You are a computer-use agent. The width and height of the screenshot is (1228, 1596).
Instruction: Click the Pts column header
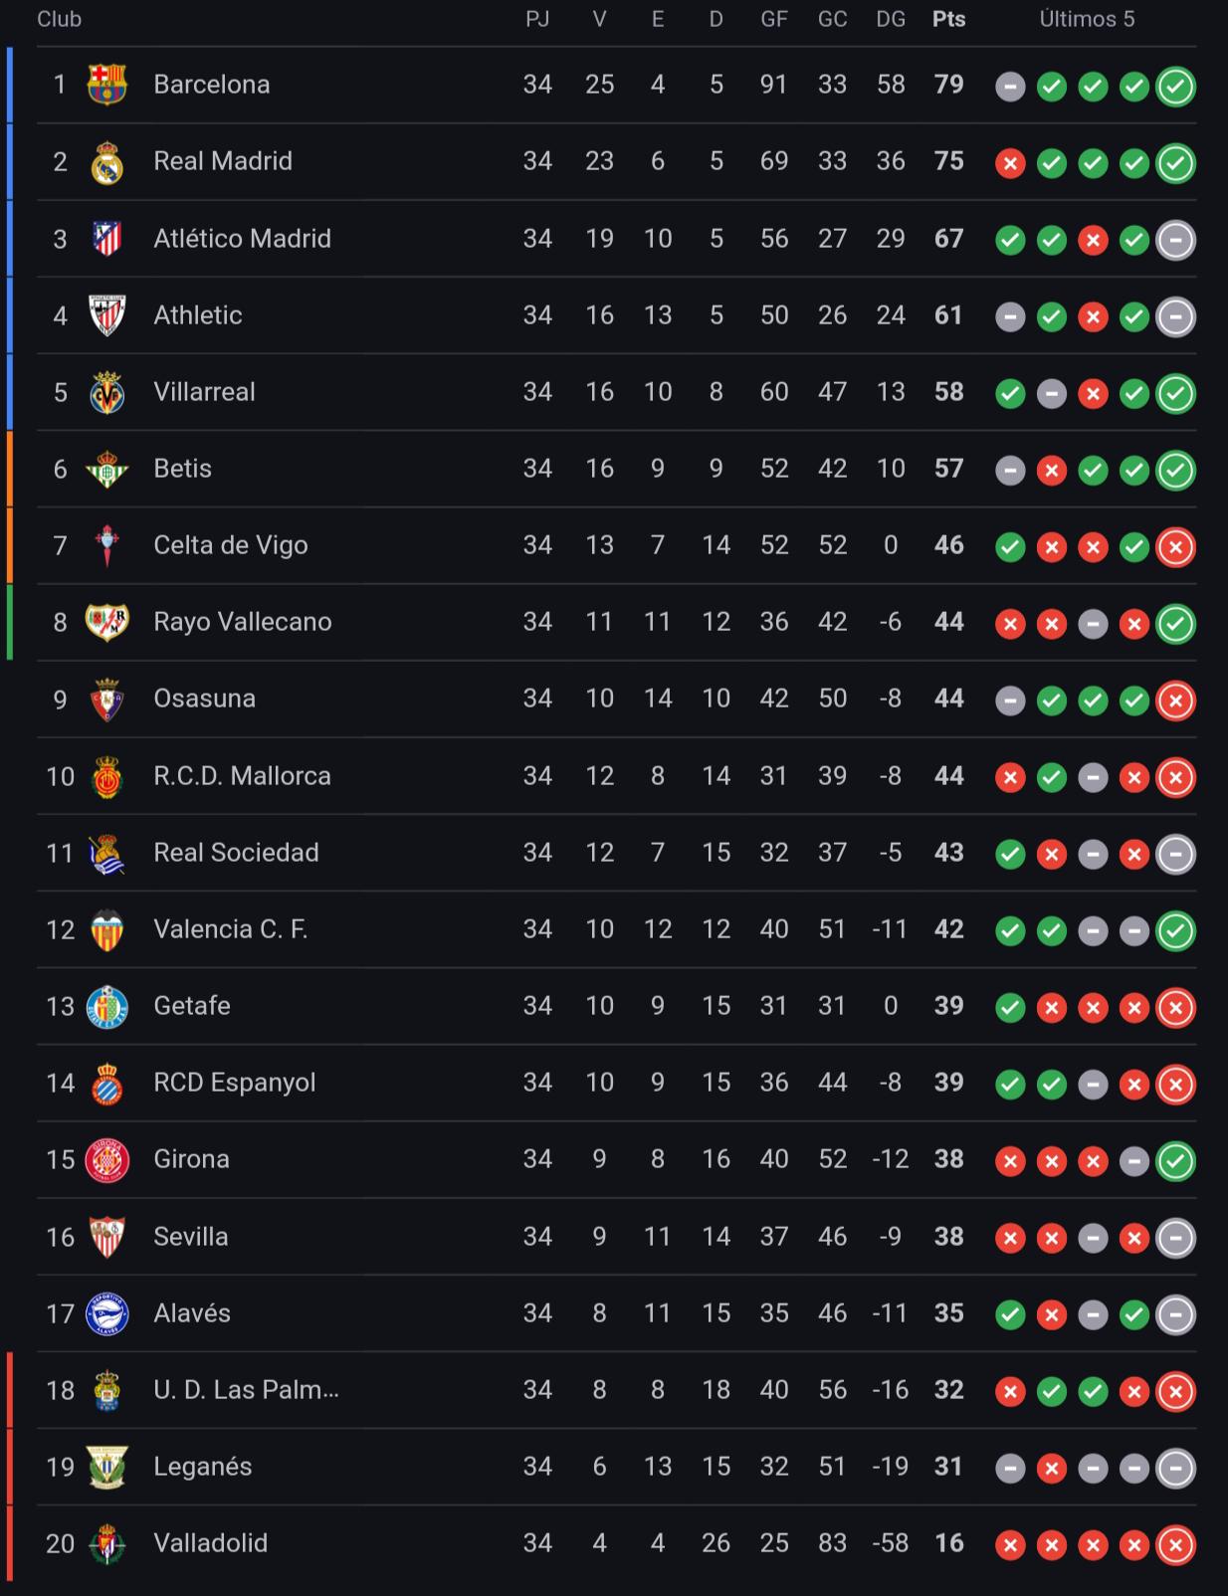point(948,19)
